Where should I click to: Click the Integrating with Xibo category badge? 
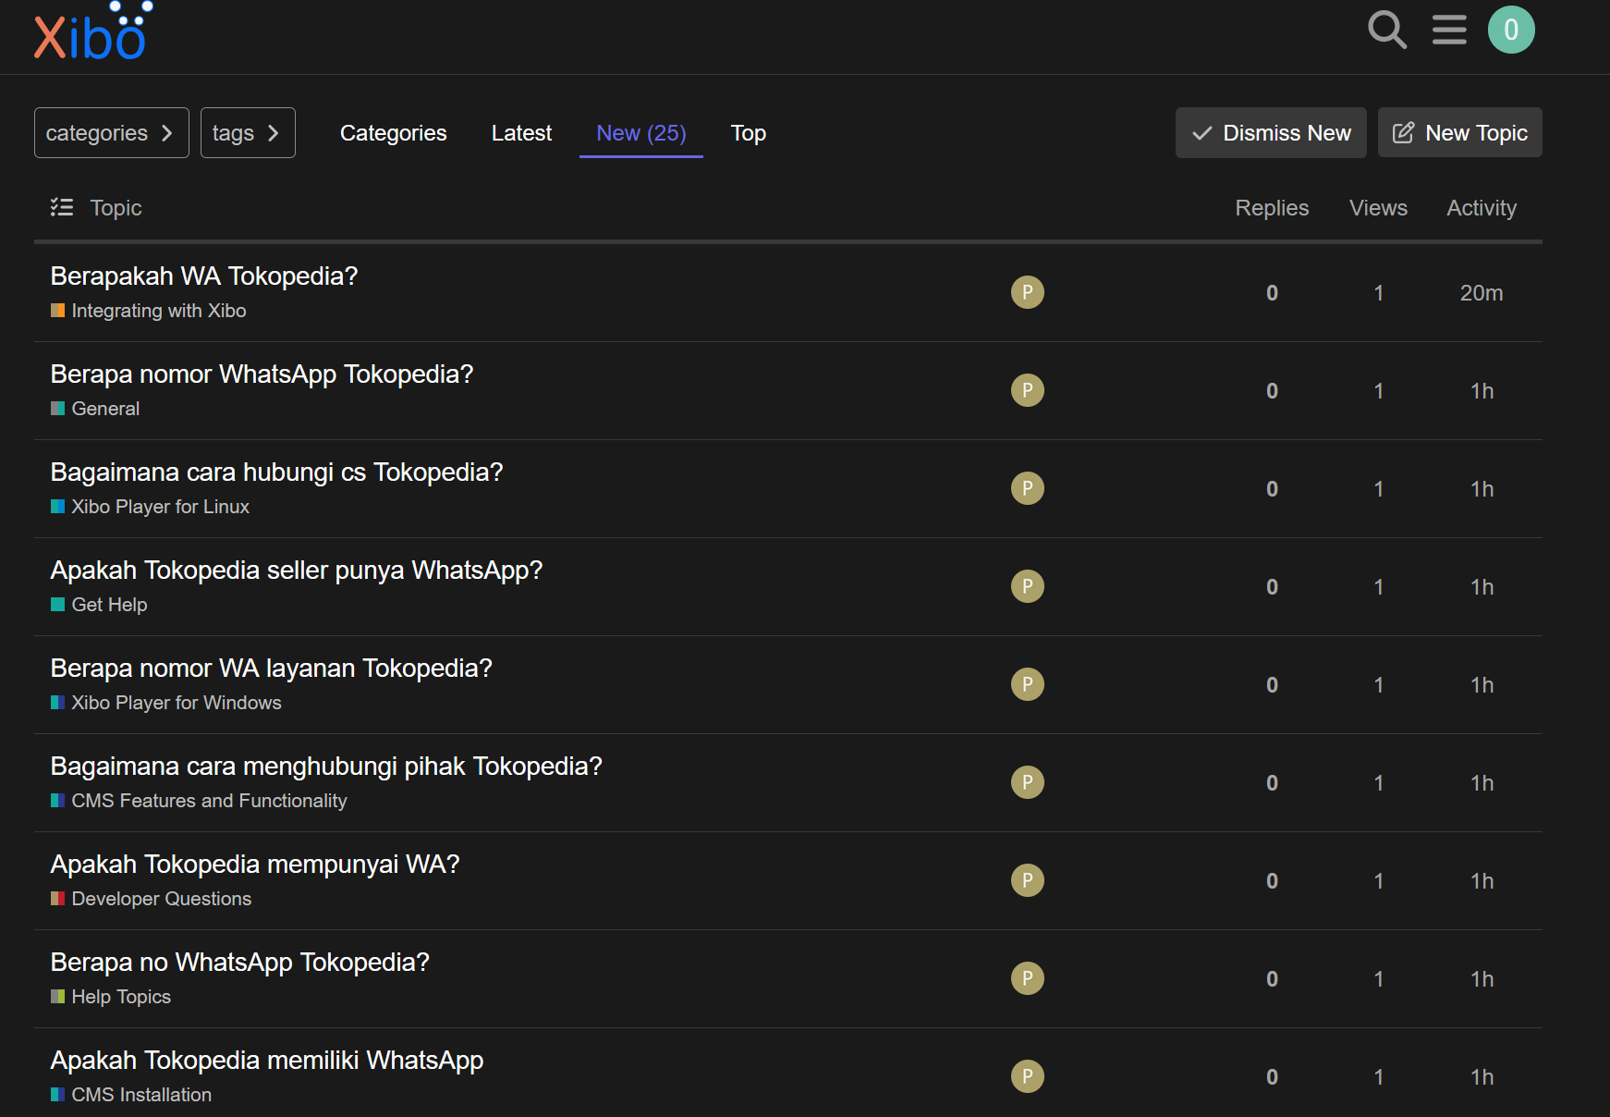pyautogui.click(x=158, y=312)
